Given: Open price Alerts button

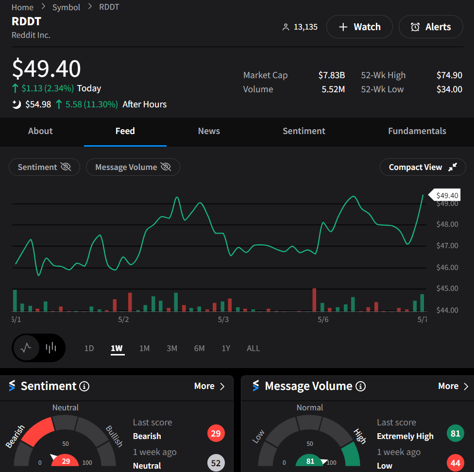Looking at the screenshot, I should tap(431, 27).
